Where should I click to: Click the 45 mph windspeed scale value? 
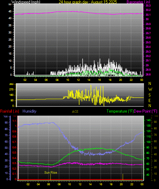point(10,12)
